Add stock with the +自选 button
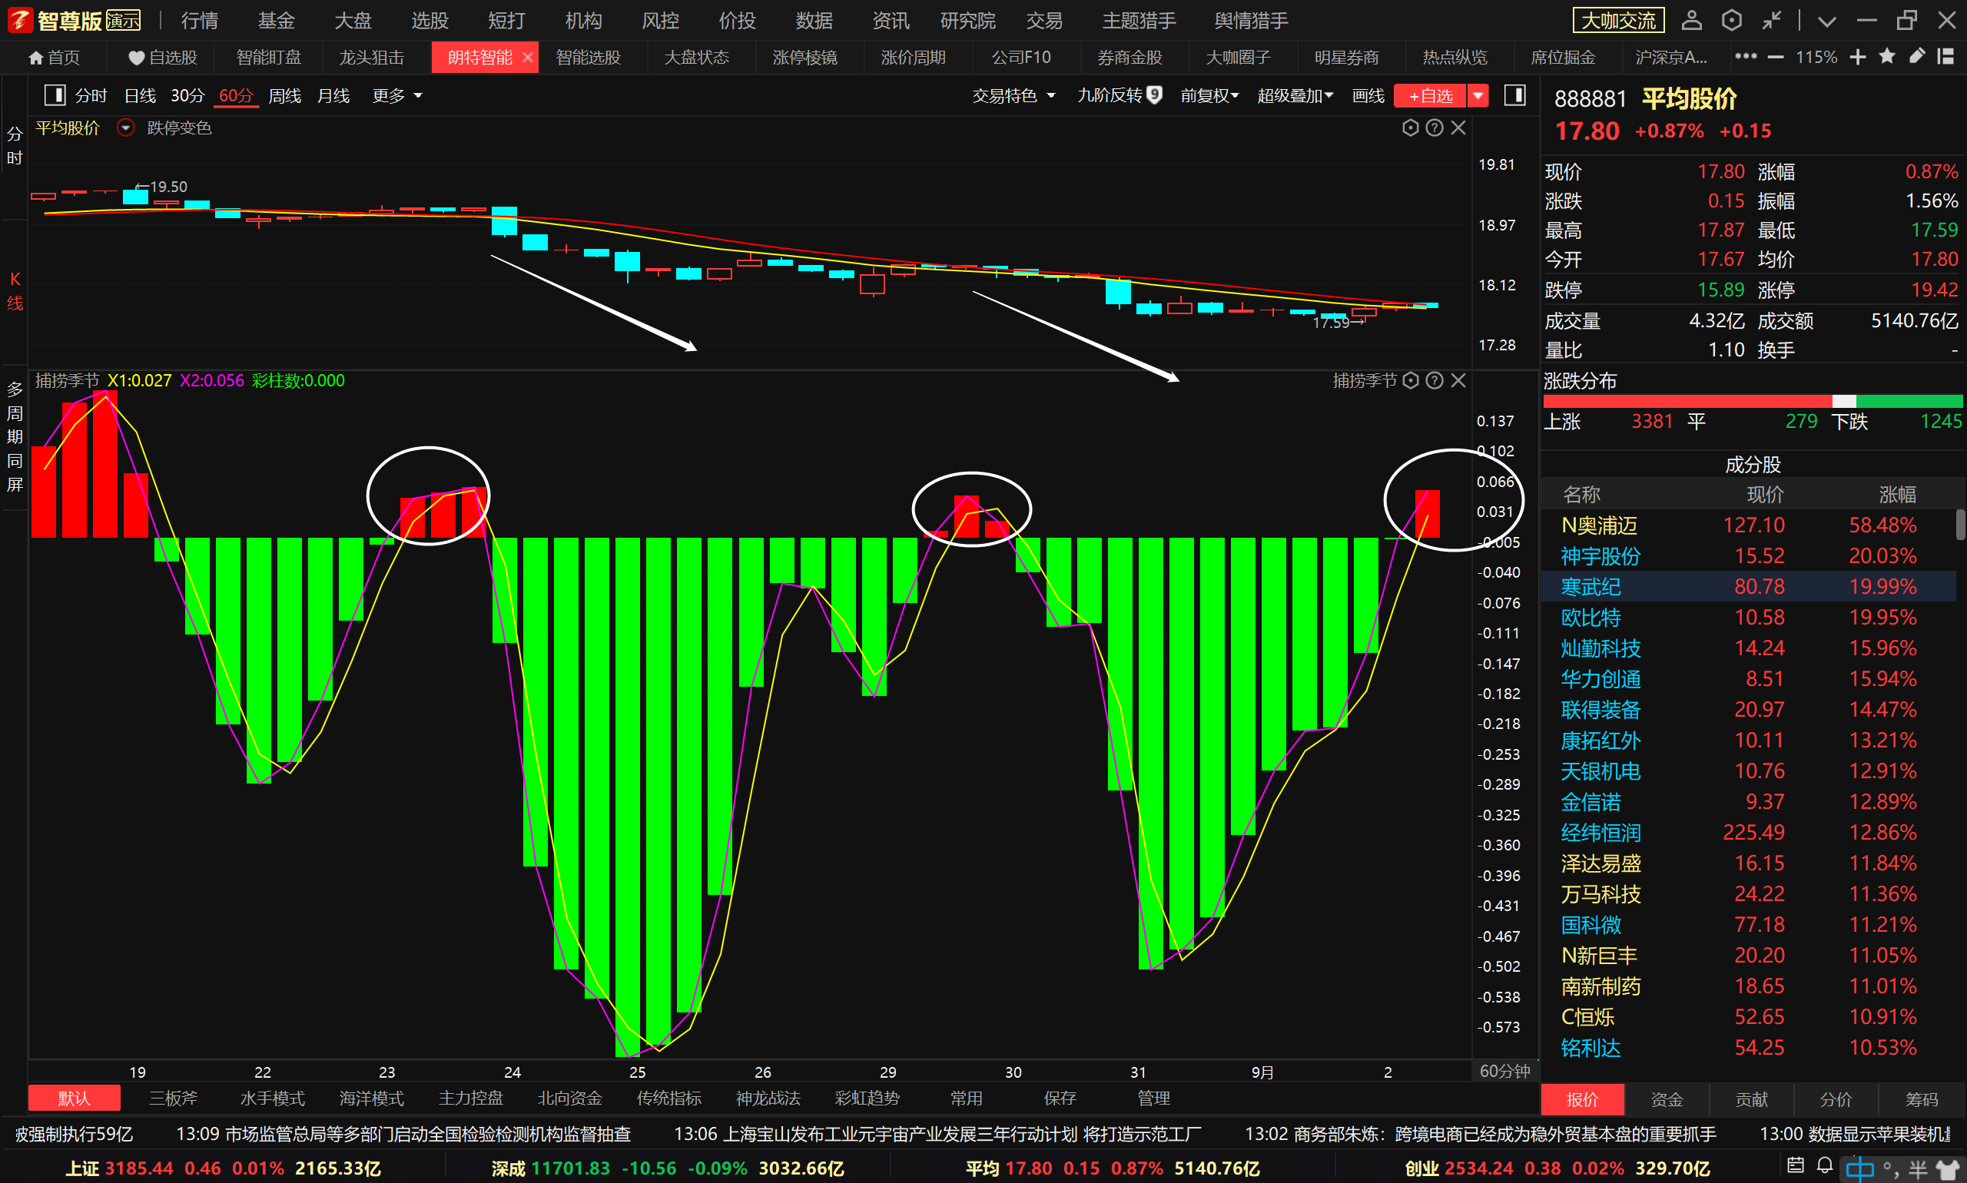The height and width of the screenshot is (1183, 1967). [x=1431, y=96]
